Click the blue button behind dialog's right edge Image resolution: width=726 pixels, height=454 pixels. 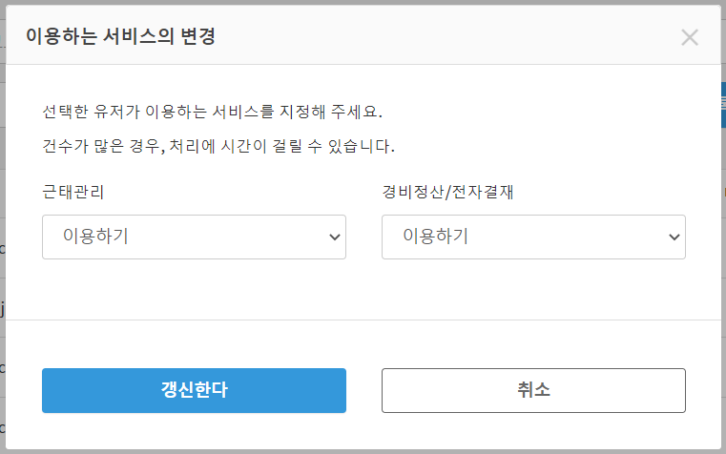(x=723, y=105)
